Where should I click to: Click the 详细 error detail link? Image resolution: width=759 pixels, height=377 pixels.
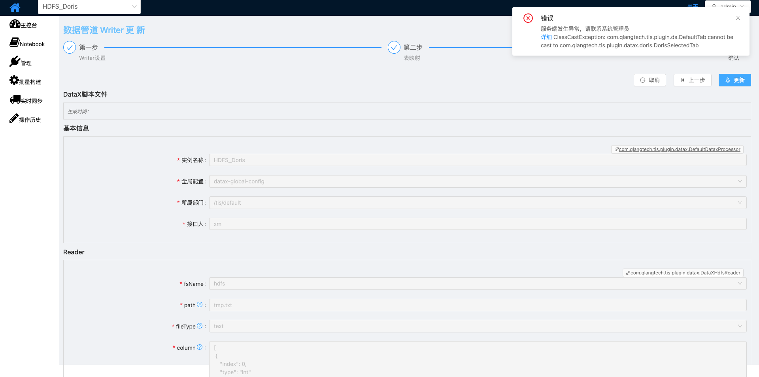(546, 37)
